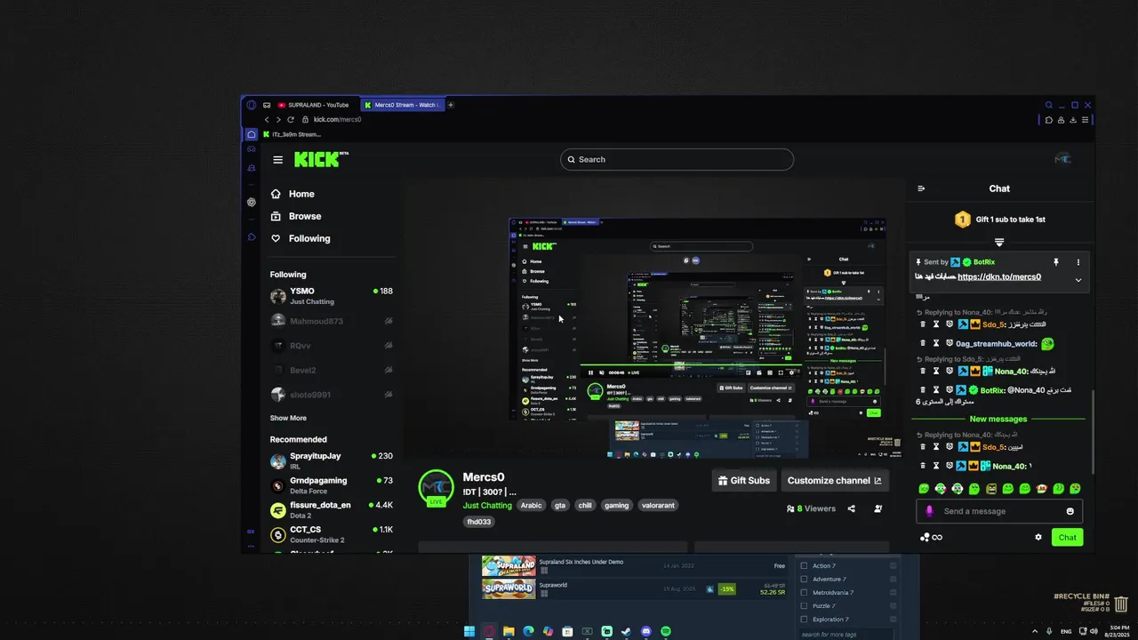
Task: Click the channel points icon below message box
Action: 931,537
